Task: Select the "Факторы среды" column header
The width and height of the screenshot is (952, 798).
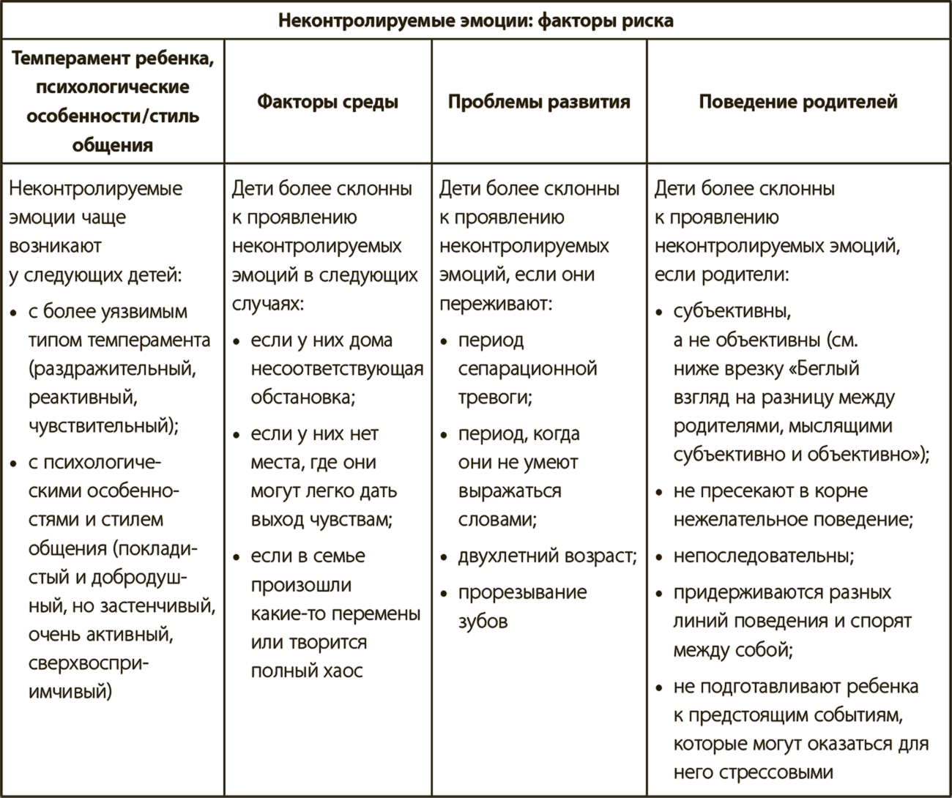Action: click(327, 102)
